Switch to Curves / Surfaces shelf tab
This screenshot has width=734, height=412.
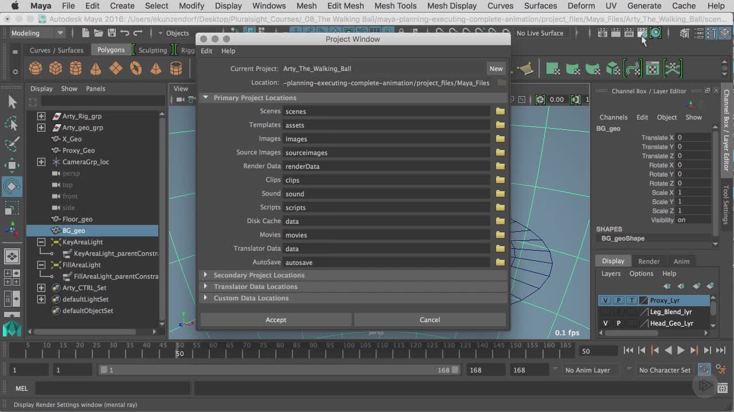click(x=57, y=50)
